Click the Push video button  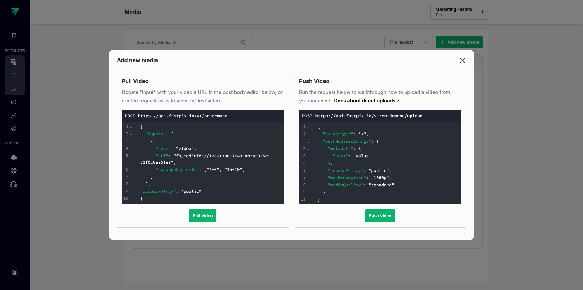[x=380, y=216]
